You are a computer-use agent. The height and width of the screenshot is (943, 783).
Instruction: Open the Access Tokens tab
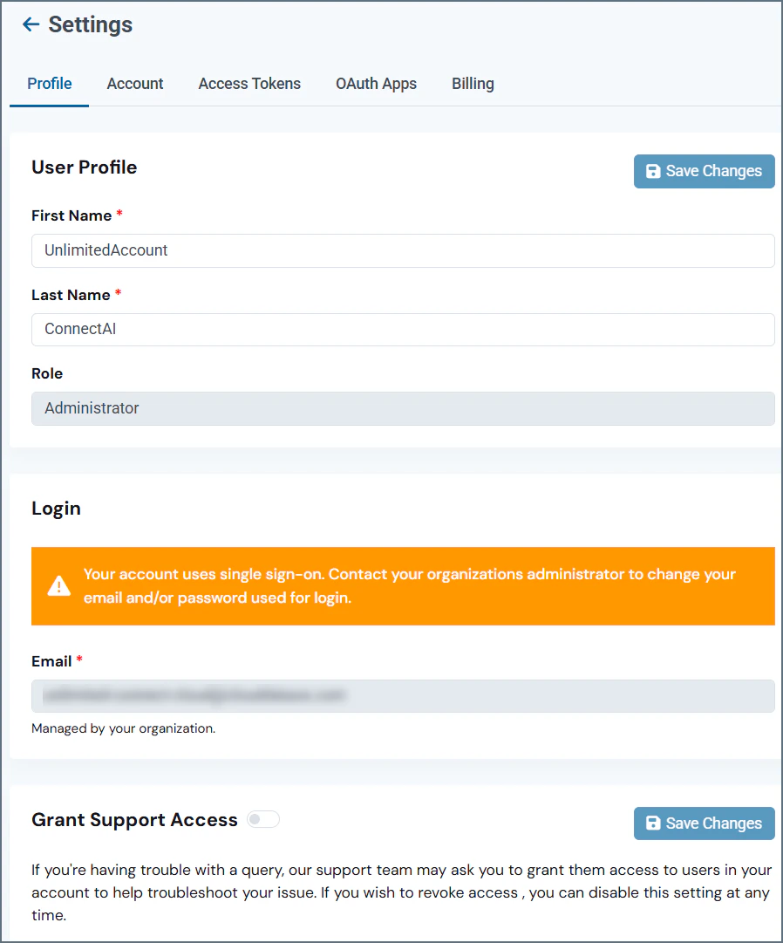pyautogui.click(x=249, y=84)
